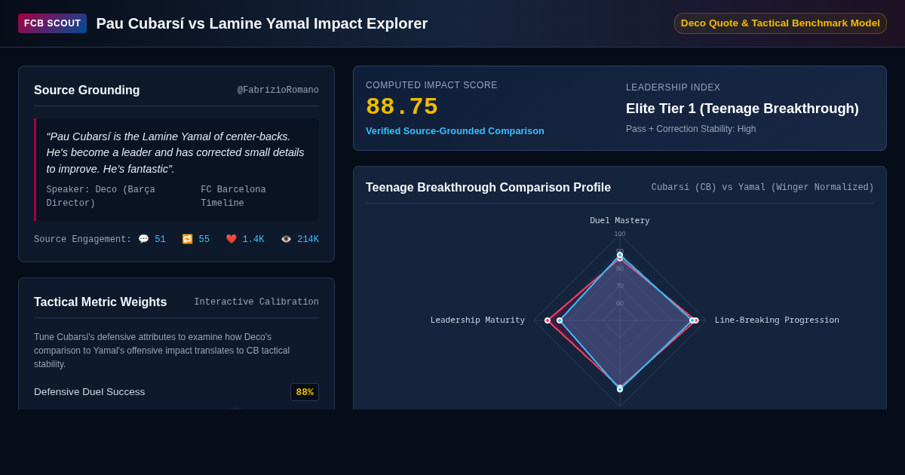Click the retweet icon showing 55
Viewport: 905px width, 475px height.
pos(187,239)
